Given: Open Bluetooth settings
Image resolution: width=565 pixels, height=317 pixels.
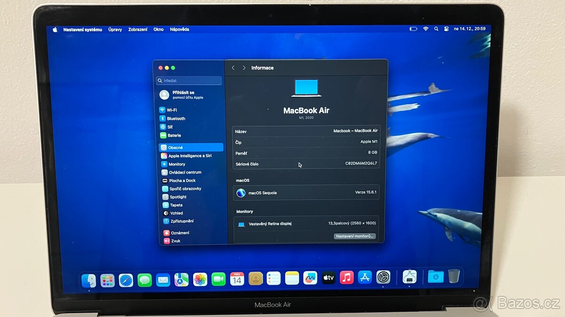Looking at the screenshot, I should click(x=174, y=118).
